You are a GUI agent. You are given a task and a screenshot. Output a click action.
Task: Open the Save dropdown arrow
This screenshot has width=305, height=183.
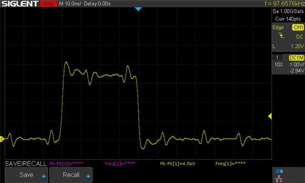click(x=44, y=176)
